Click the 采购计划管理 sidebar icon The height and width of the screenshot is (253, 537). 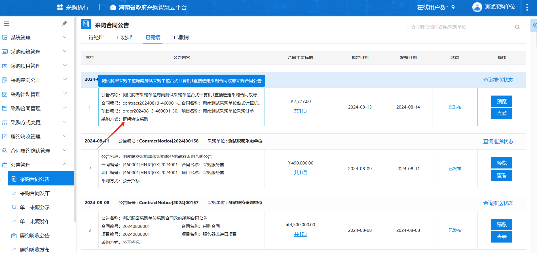[x=5, y=94]
